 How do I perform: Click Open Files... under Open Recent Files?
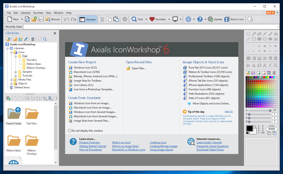pyautogui.click(x=139, y=68)
